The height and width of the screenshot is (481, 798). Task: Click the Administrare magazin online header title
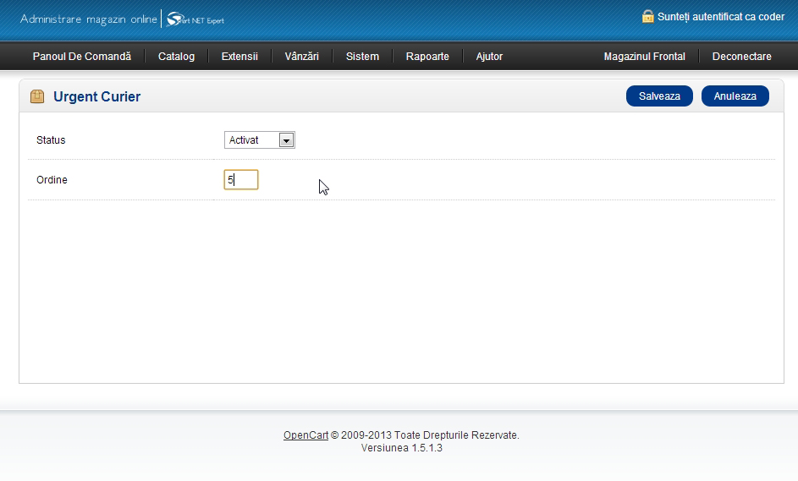pos(88,19)
